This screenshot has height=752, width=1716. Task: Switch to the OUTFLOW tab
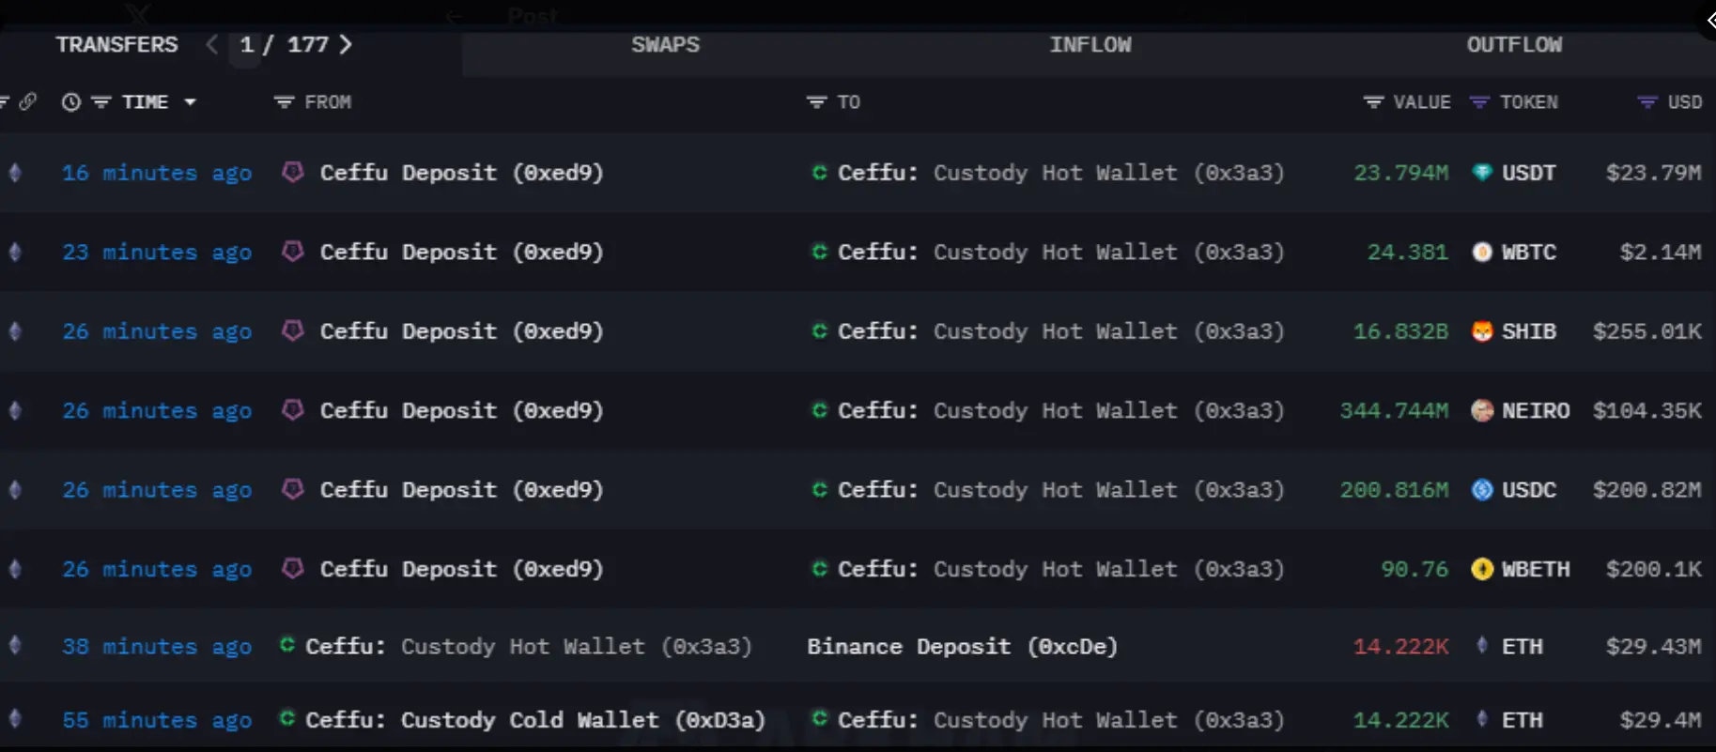click(x=1514, y=44)
